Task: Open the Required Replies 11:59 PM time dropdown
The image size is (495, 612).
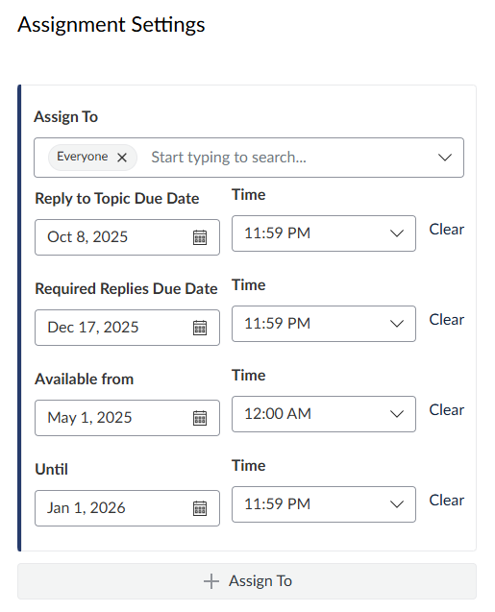Action: click(324, 324)
